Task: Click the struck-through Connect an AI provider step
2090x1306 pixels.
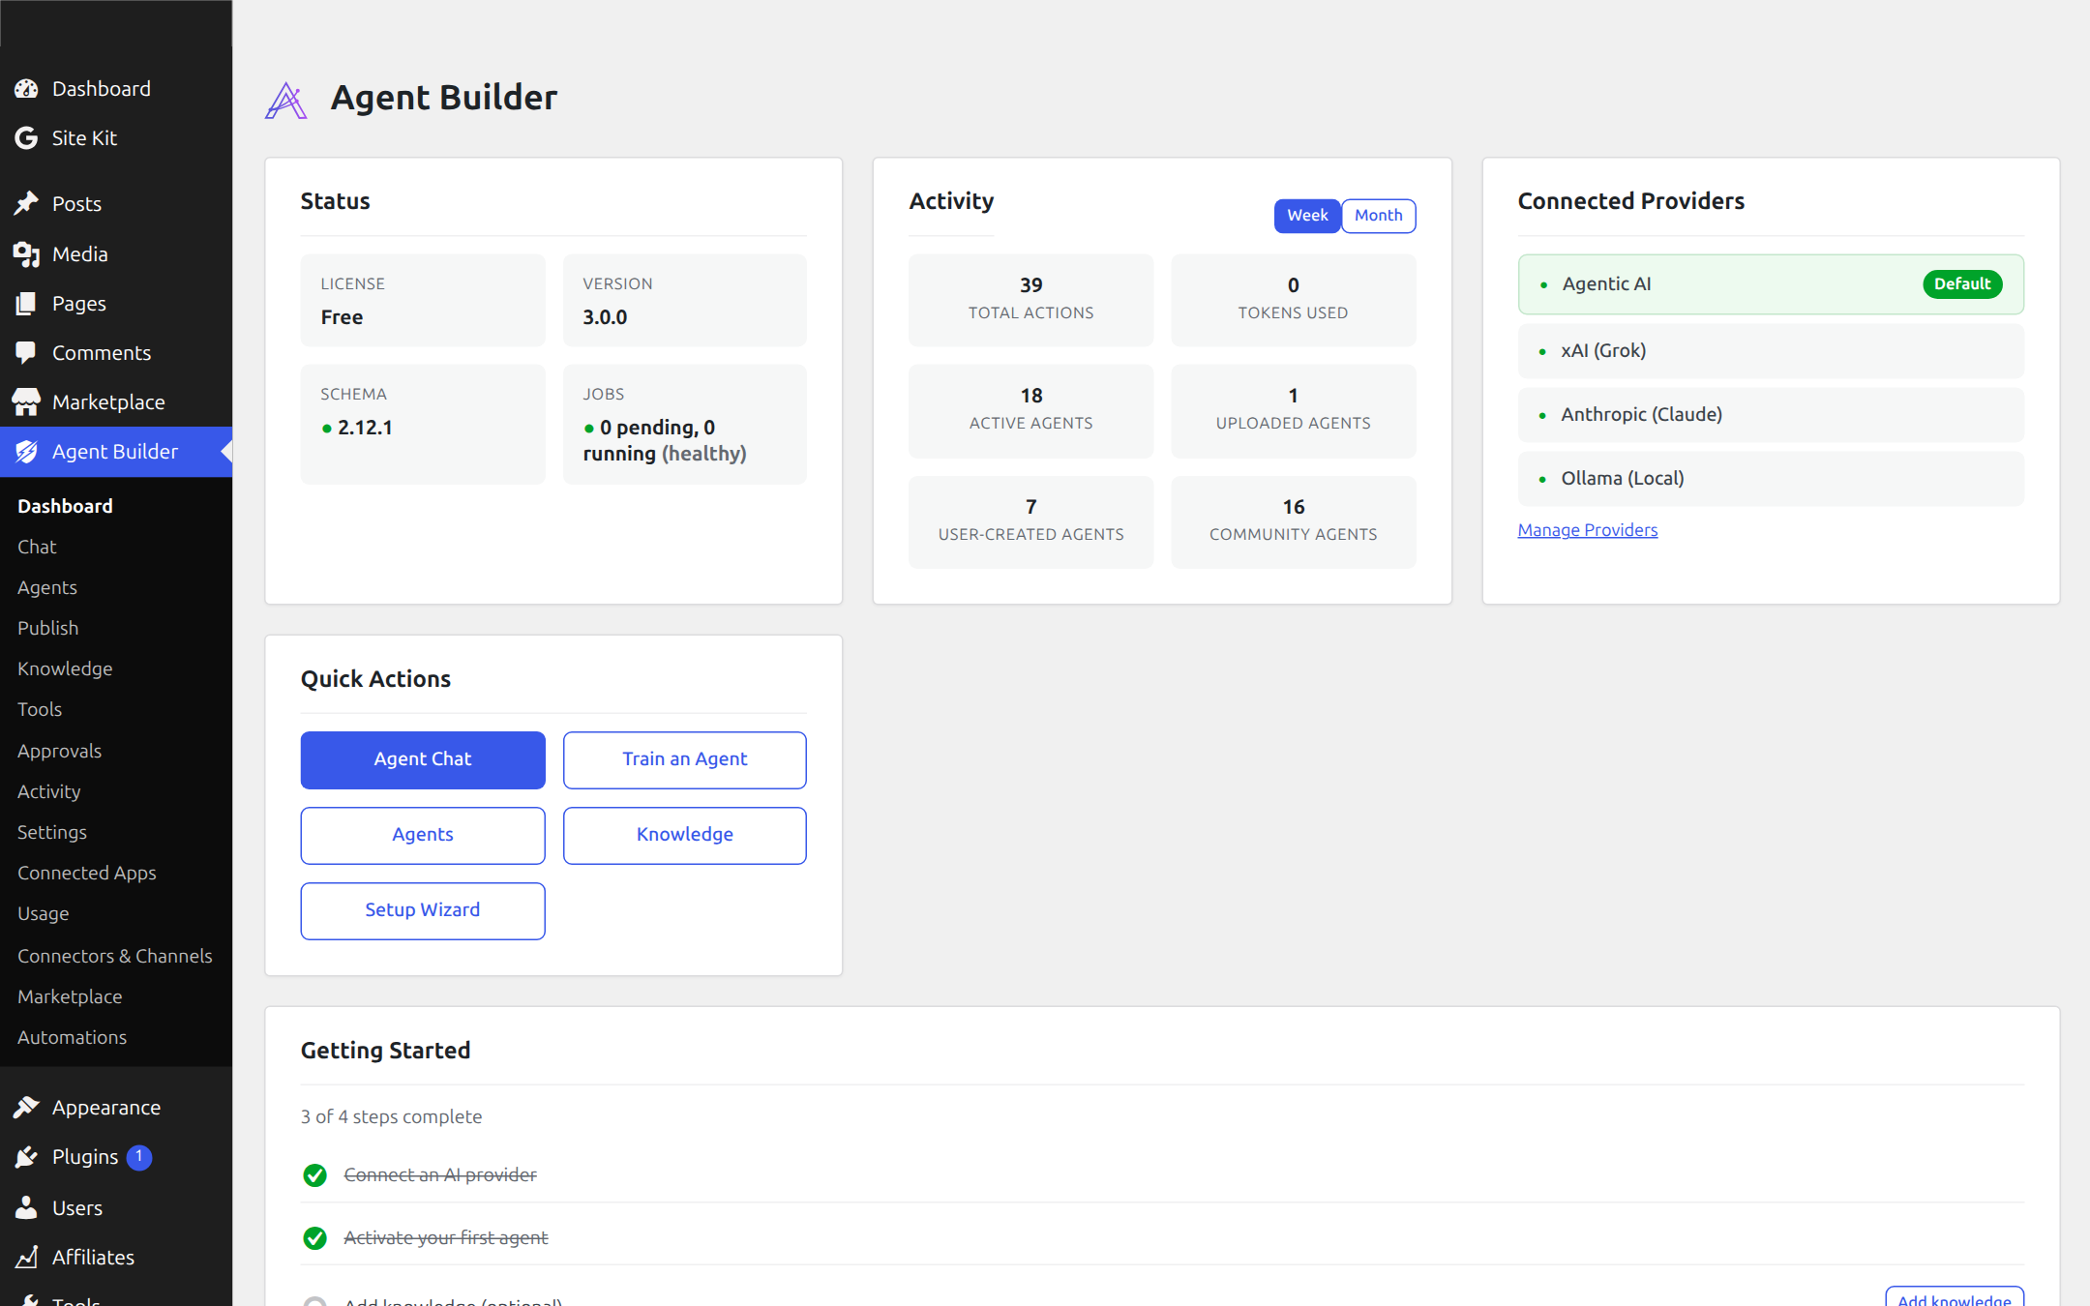Action: [x=440, y=1175]
